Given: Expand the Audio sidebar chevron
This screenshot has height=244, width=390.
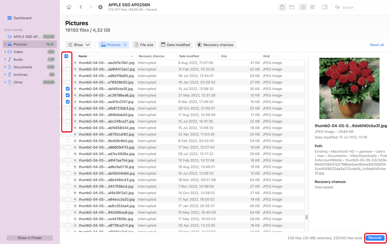Looking at the screenshot, I should 5,59.
